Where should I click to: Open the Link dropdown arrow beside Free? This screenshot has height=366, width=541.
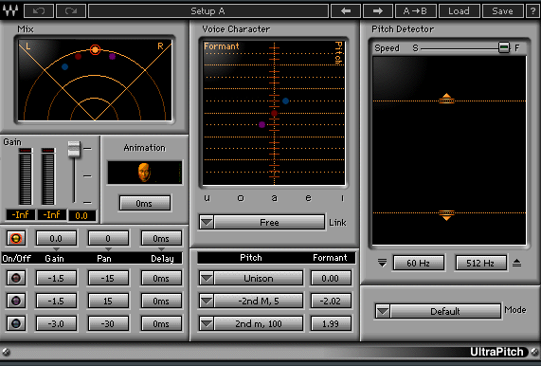(207, 222)
